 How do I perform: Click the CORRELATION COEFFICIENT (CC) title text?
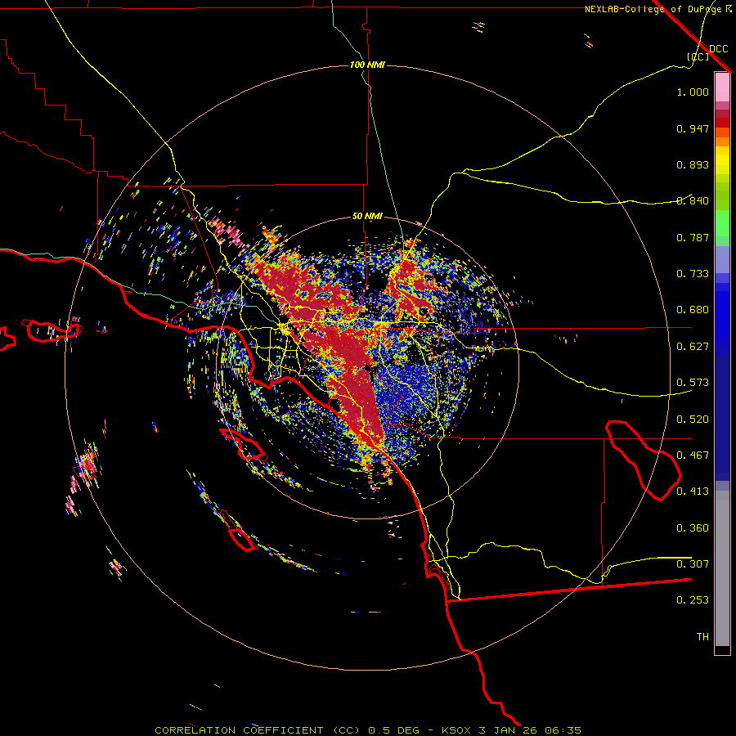pyautogui.click(x=258, y=730)
